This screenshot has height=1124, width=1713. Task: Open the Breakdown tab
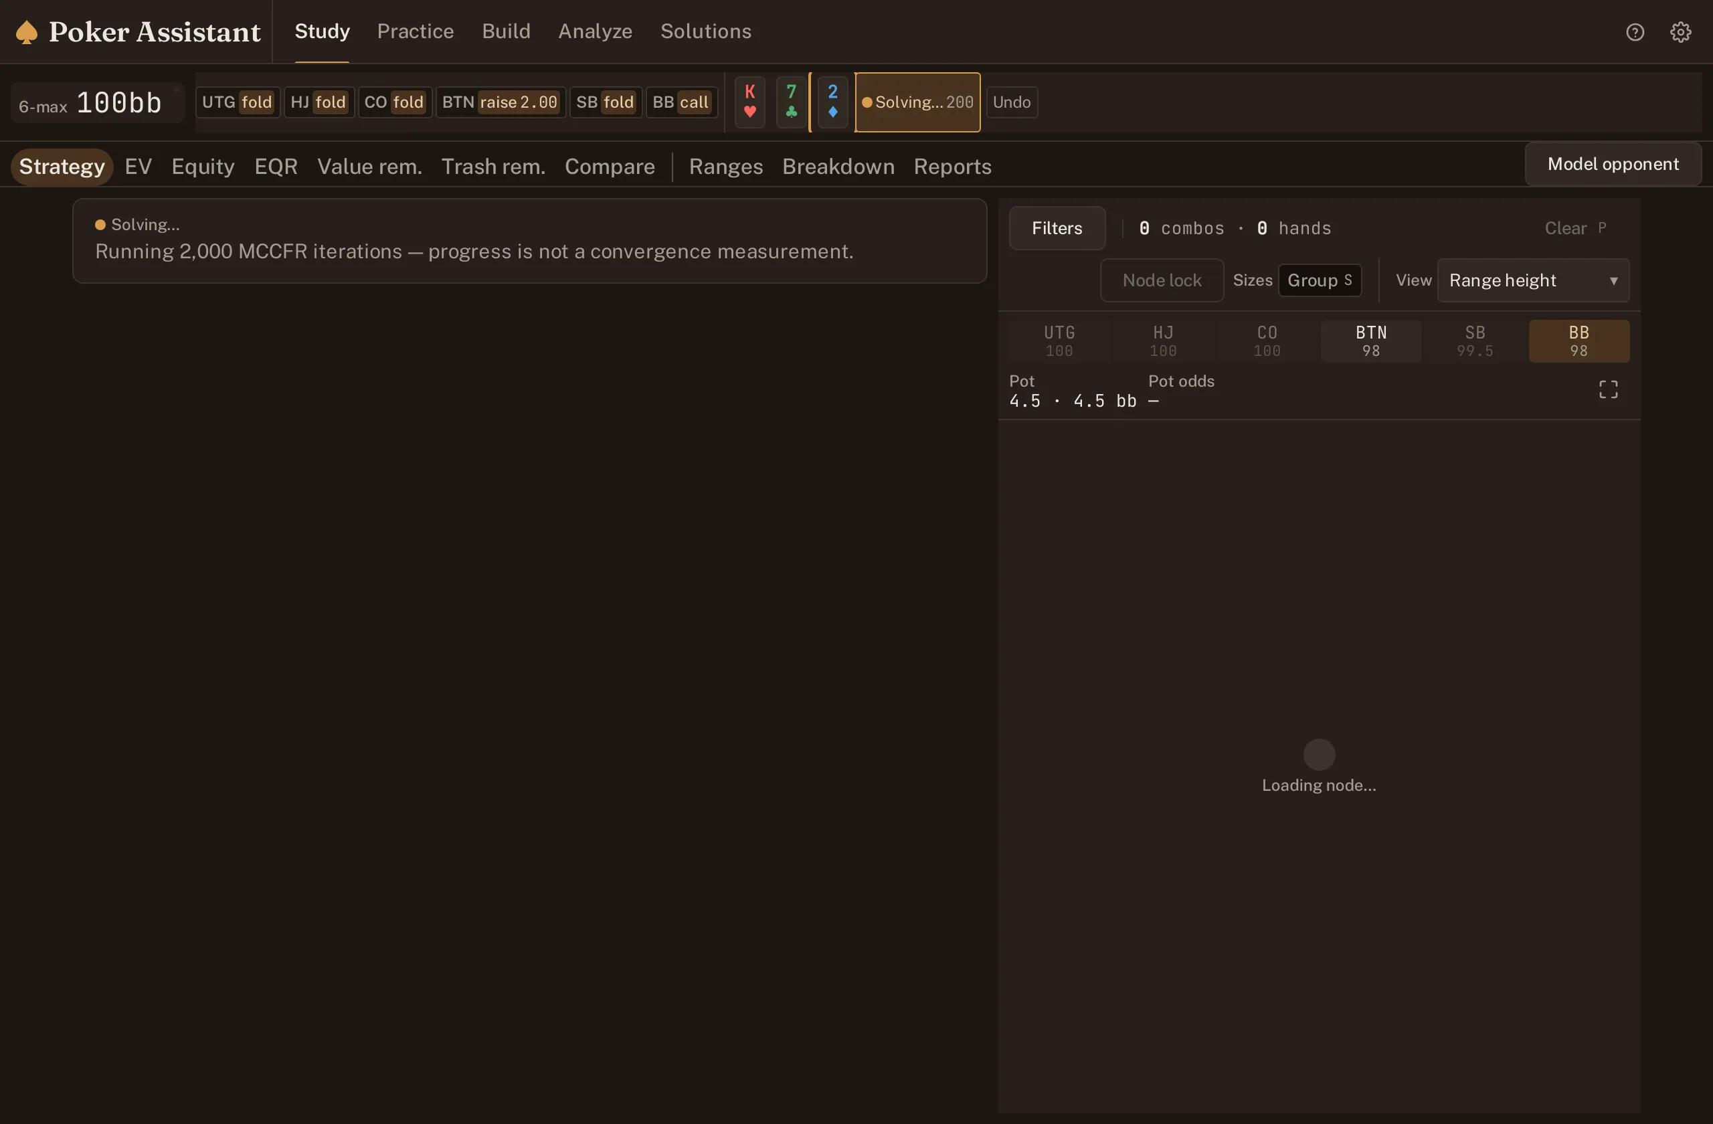(838, 167)
